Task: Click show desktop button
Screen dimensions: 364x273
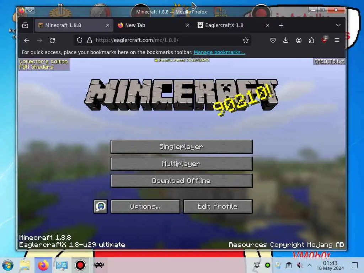Action: pyautogui.click(x=355, y=265)
